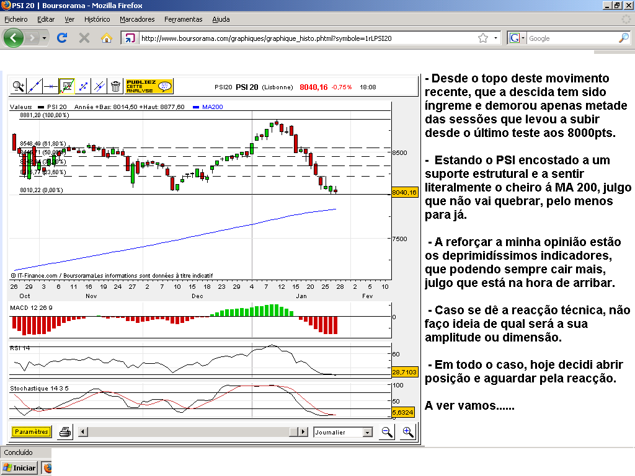Click the Google search input field
Image resolution: width=635 pixels, height=476 pixels.
point(572,38)
